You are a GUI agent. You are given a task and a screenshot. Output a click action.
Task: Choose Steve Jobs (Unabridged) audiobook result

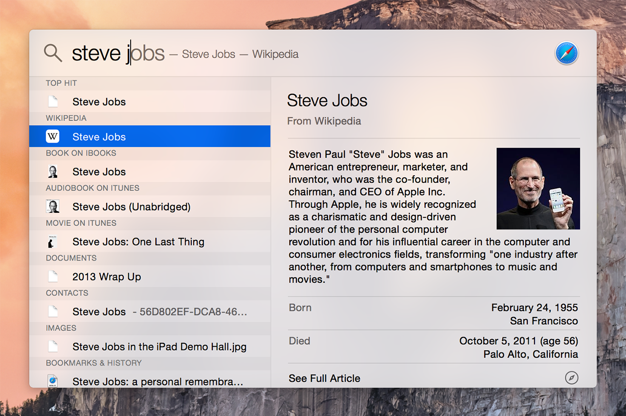coord(150,207)
